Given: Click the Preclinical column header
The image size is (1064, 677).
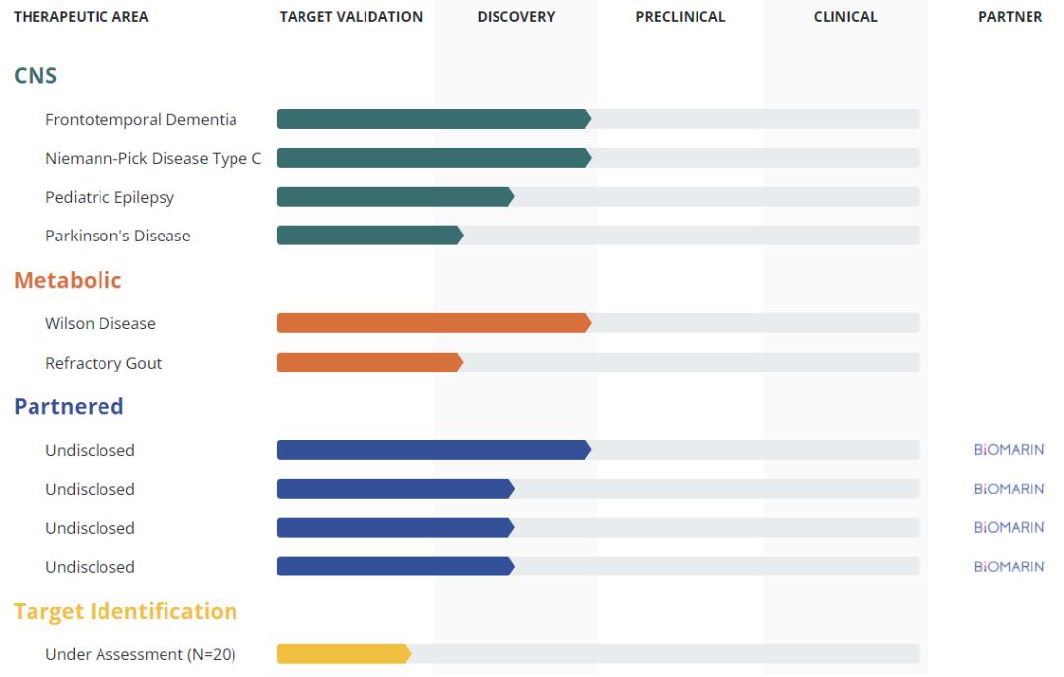Looking at the screenshot, I should 680,17.
